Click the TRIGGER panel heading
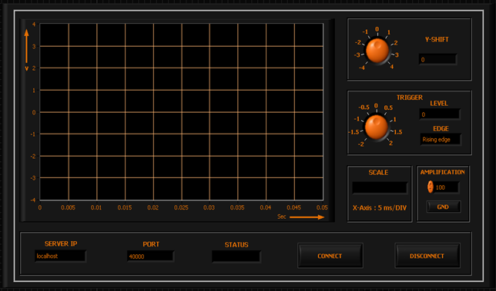 point(410,98)
